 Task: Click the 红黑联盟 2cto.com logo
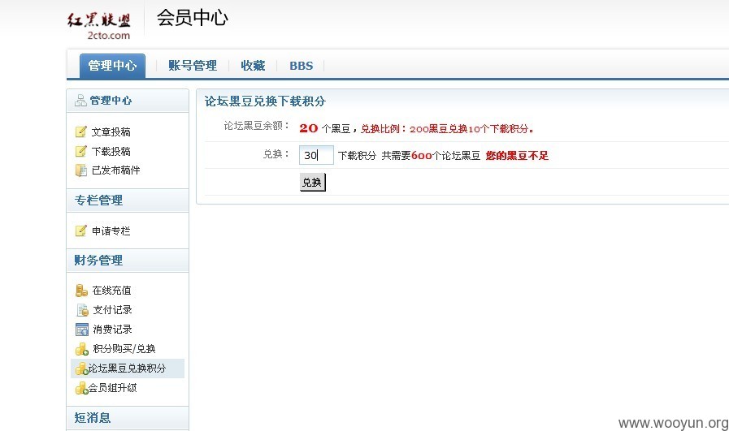99,26
